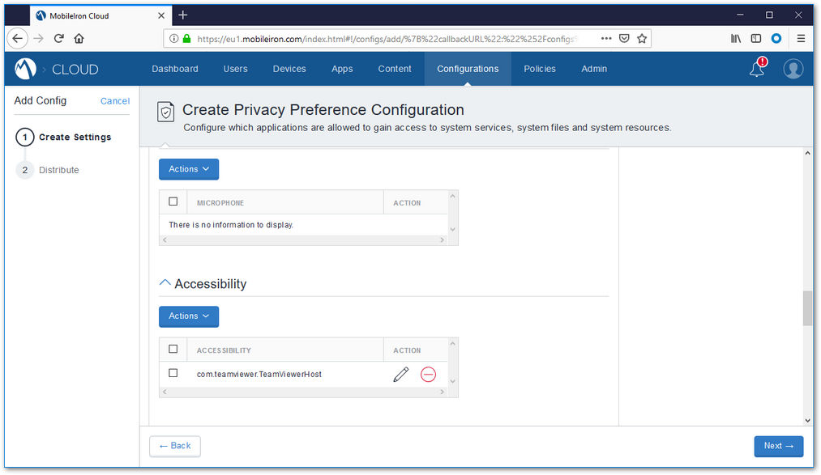Open the Actions dropdown under Accessibility
821x475 pixels.
click(x=189, y=316)
